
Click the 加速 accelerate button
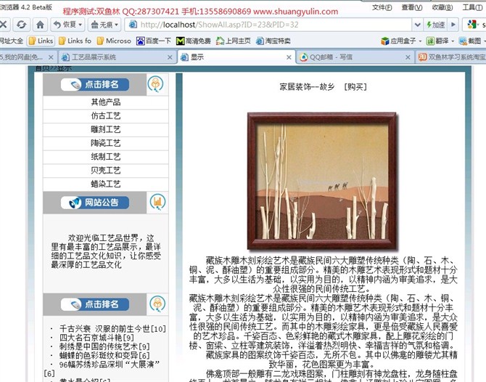pos(436,25)
